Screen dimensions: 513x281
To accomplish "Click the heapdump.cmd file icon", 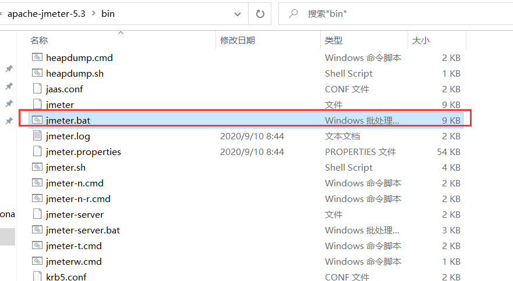I will [37, 57].
